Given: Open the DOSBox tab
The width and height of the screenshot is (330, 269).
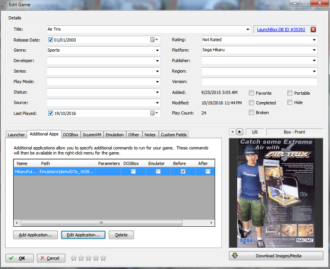Looking at the screenshot, I should click(x=71, y=135).
